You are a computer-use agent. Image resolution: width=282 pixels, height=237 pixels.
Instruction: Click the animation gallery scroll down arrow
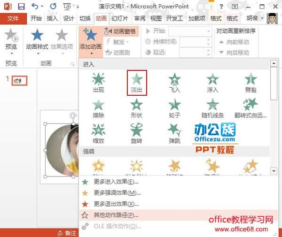[274, 171]
